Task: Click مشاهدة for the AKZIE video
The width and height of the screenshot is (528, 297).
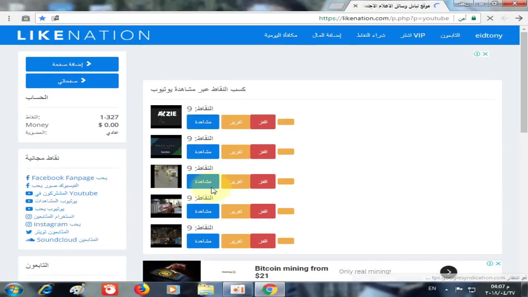Action: [x=203, y=122]
